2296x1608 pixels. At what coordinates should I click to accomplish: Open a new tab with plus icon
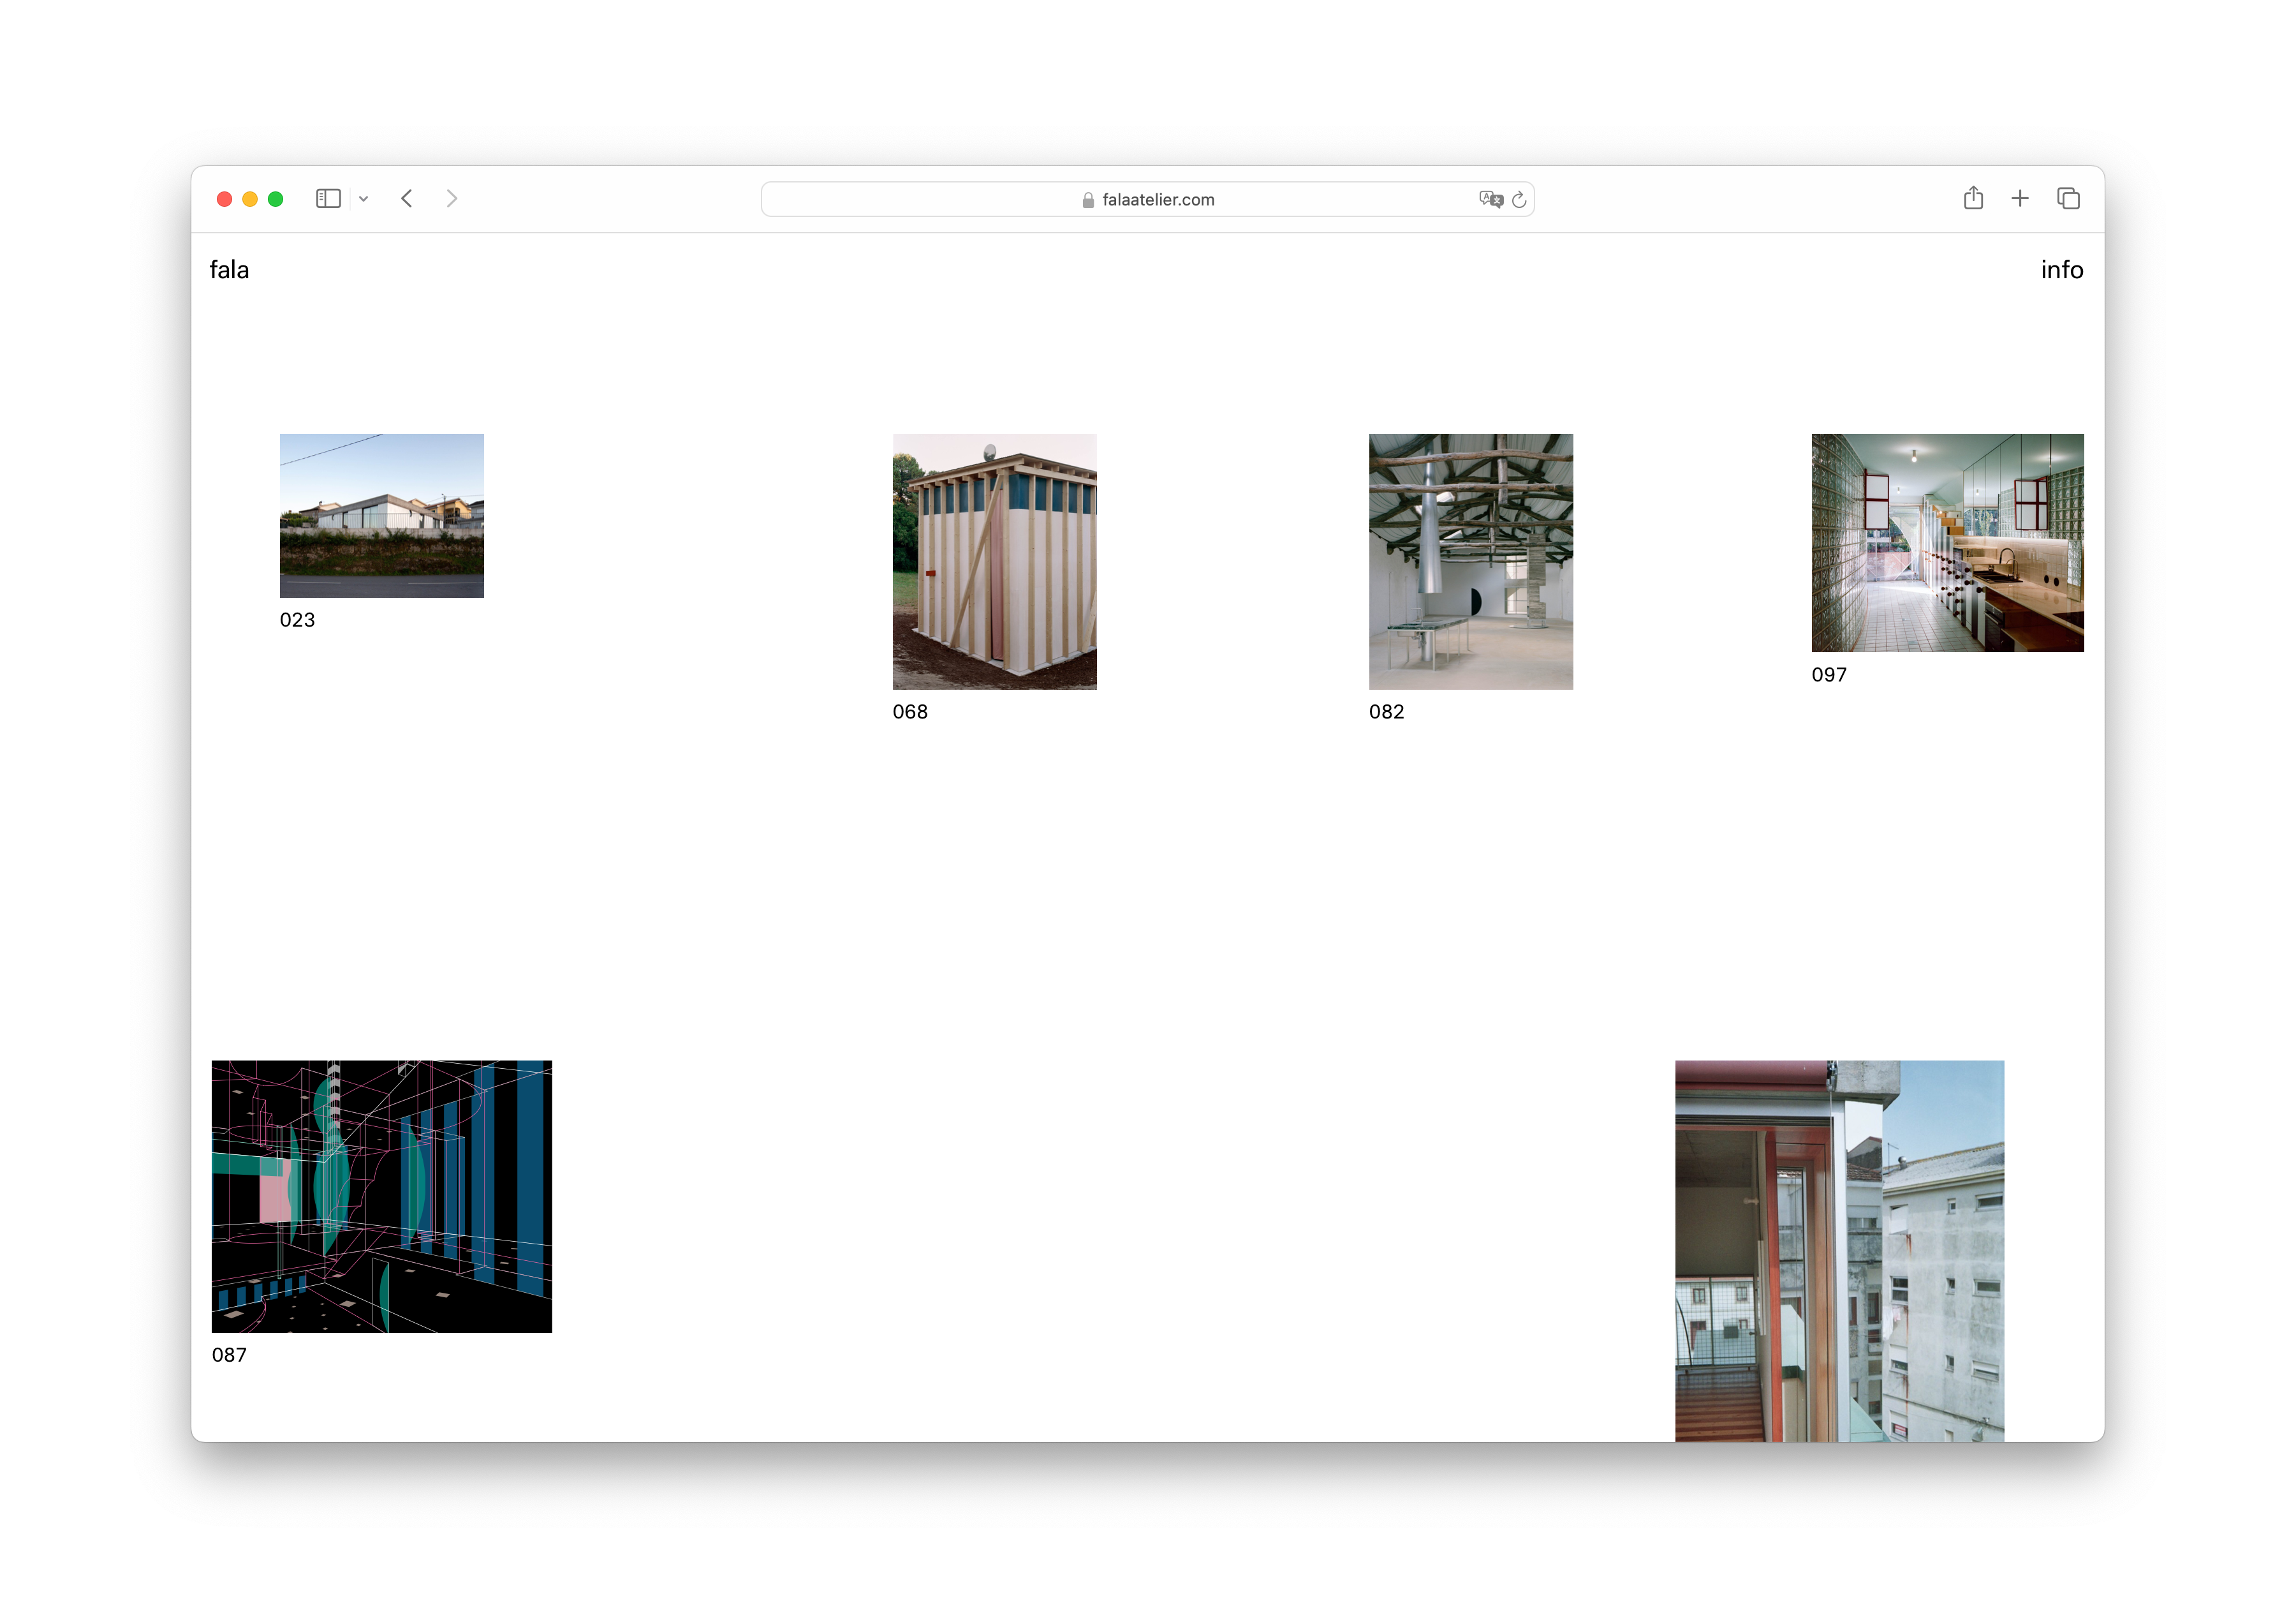(2020, 198)
